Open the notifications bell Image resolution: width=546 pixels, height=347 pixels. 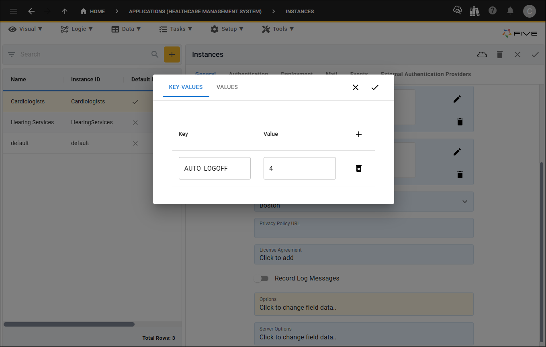(x=510, y=11)
